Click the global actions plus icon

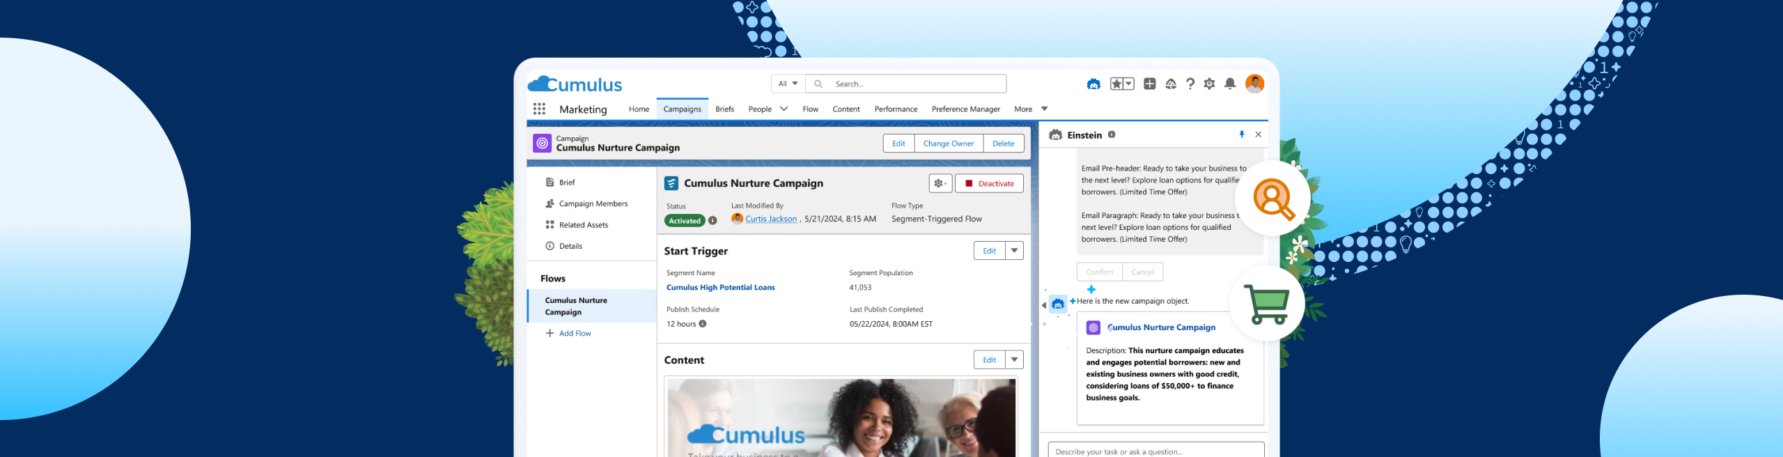[1150, 84]
